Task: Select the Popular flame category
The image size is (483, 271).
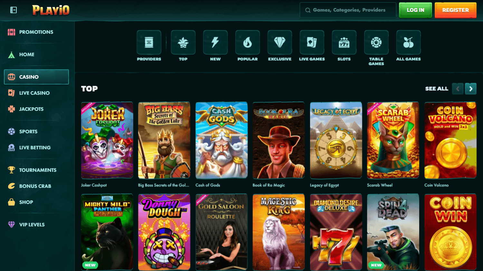Action: [x=248, y=42]
